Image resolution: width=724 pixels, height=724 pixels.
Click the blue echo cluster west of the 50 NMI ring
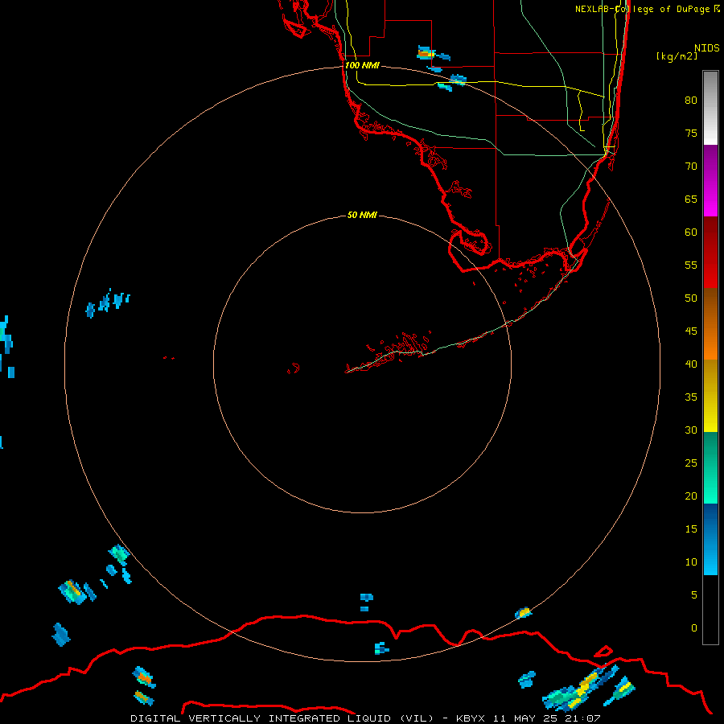pyautogui.click(x=108, y=302)
